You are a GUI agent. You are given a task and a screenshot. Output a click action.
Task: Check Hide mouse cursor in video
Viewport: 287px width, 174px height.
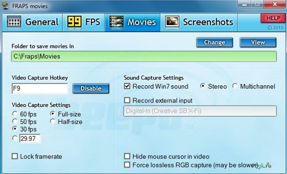coord(127,156)
